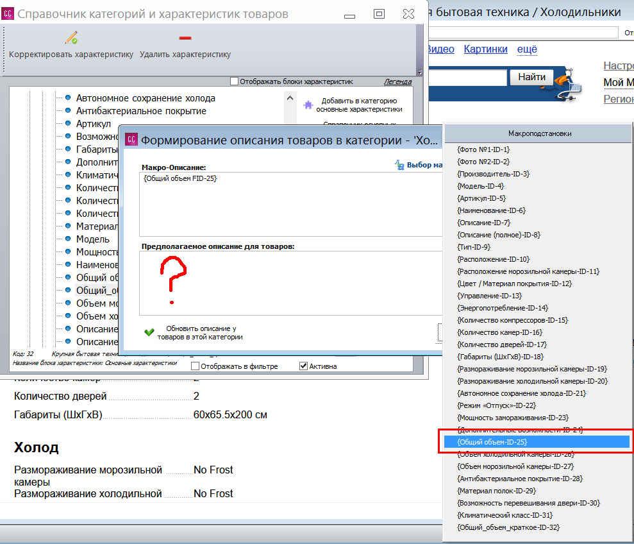Open the Легенда link
The height and width of the screenshot is (544, 634).
[397, 81]
